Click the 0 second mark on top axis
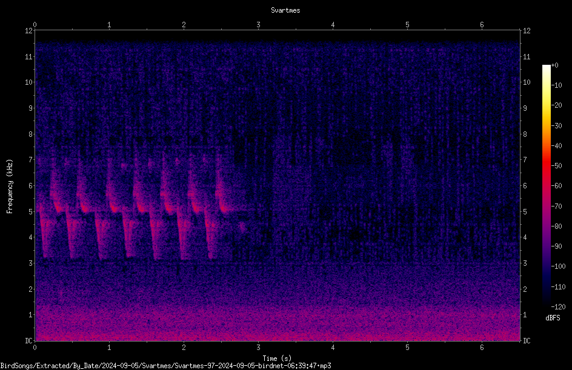Image resolution: width=572 pixels, height=370 pixels. pos(35,25)
